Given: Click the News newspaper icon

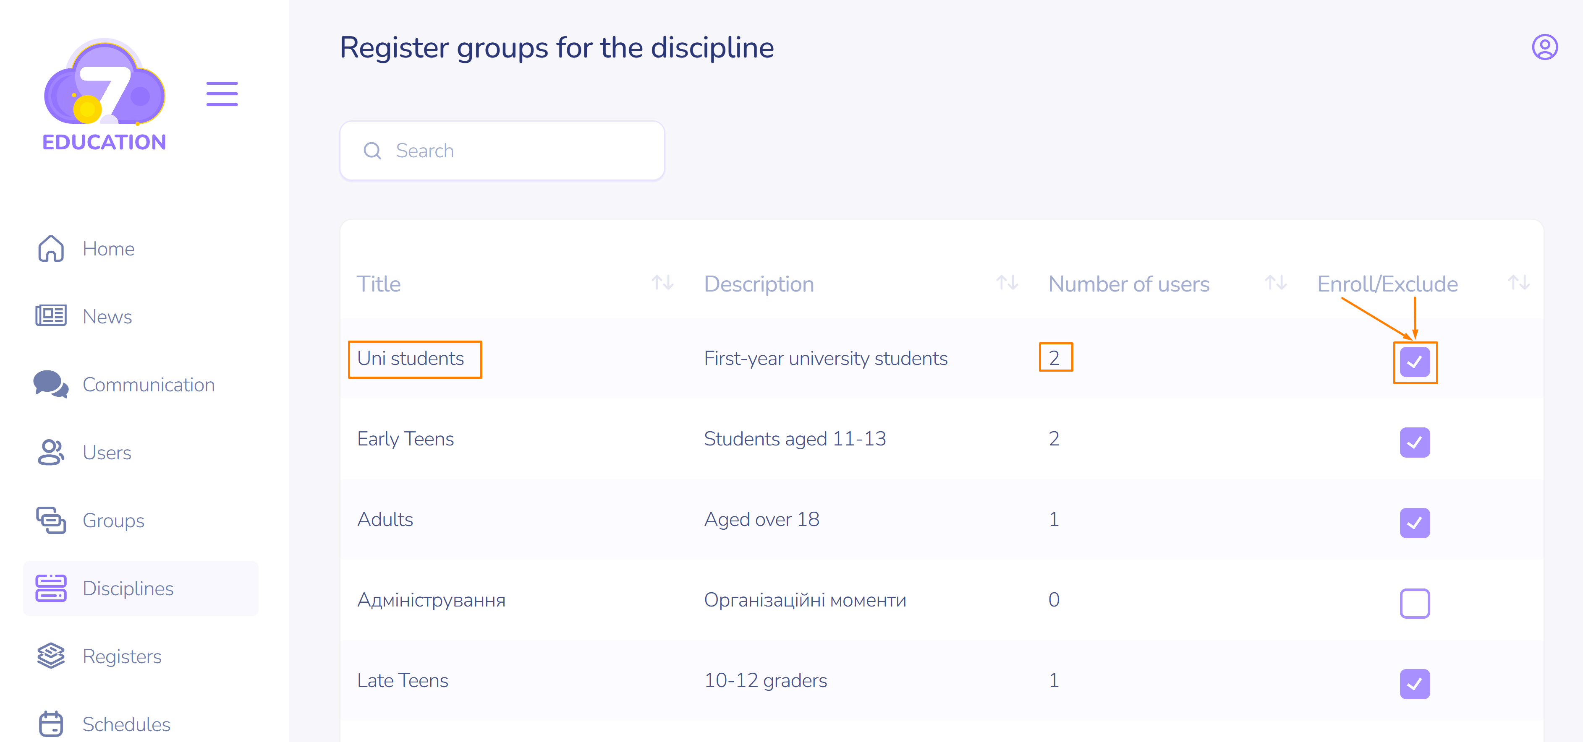Looking at the screenshot, I should coord(51,316).
